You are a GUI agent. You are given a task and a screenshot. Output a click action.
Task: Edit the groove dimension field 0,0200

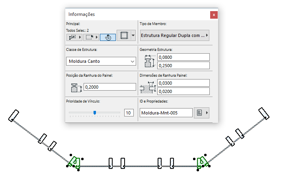click(183, 91)
